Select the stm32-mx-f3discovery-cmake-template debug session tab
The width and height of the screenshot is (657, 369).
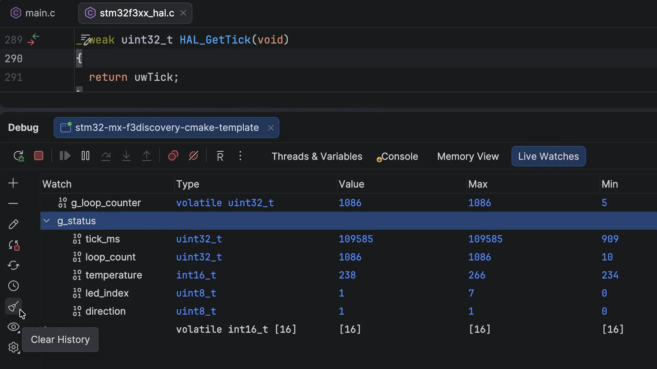tap(166, 128)
